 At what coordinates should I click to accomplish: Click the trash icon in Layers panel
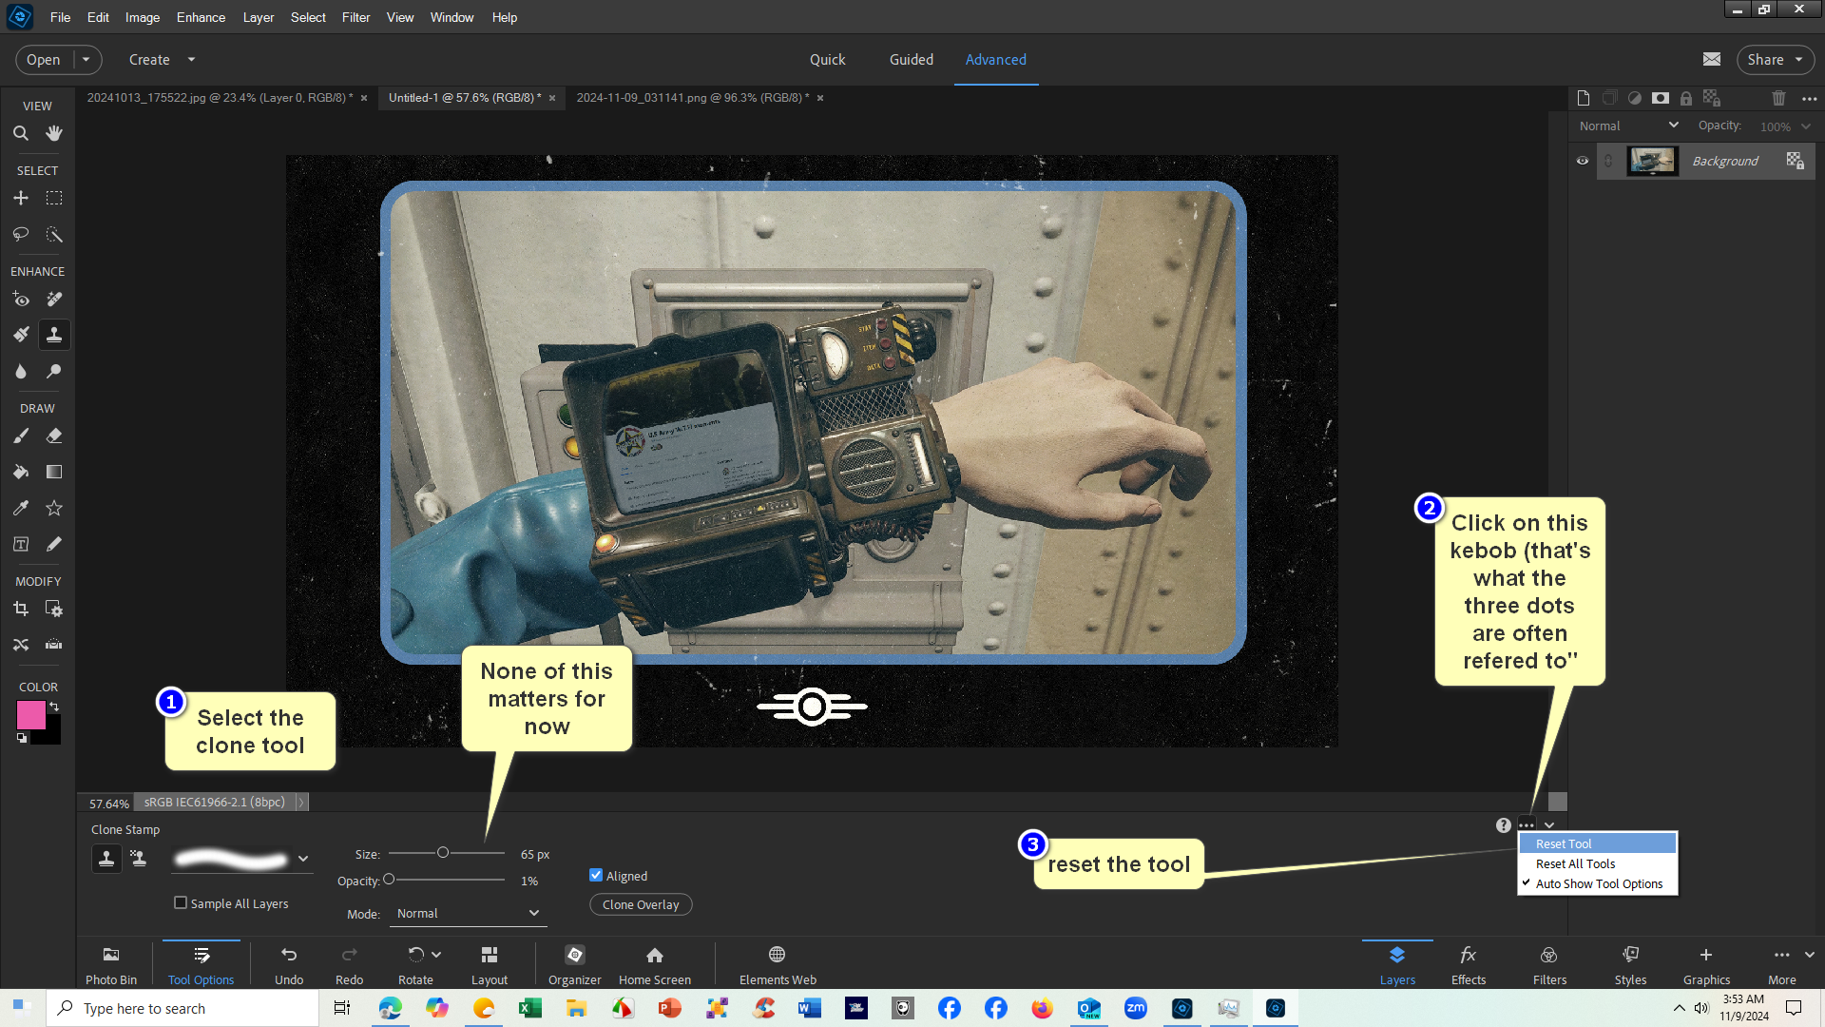[1778, 98]
